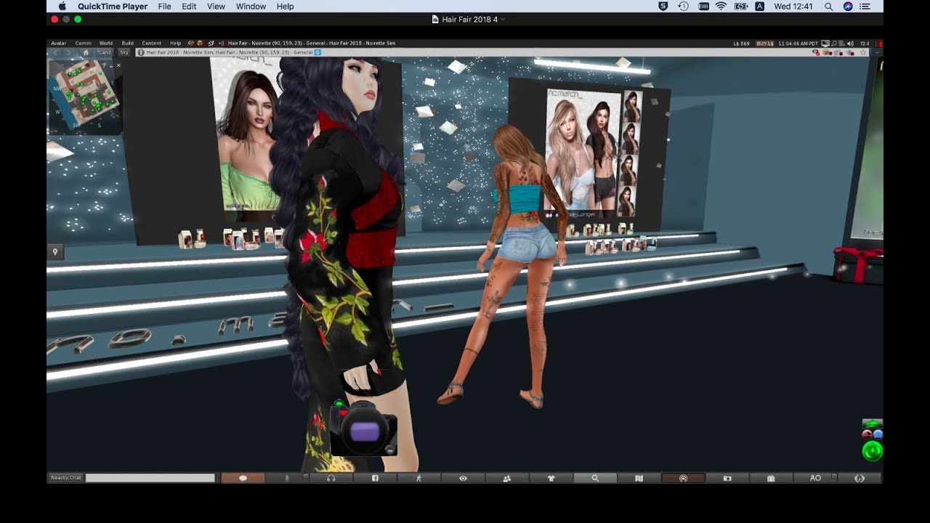The image size is (930, 523).
Task: Open the Build menu
Action: (127, 44)
